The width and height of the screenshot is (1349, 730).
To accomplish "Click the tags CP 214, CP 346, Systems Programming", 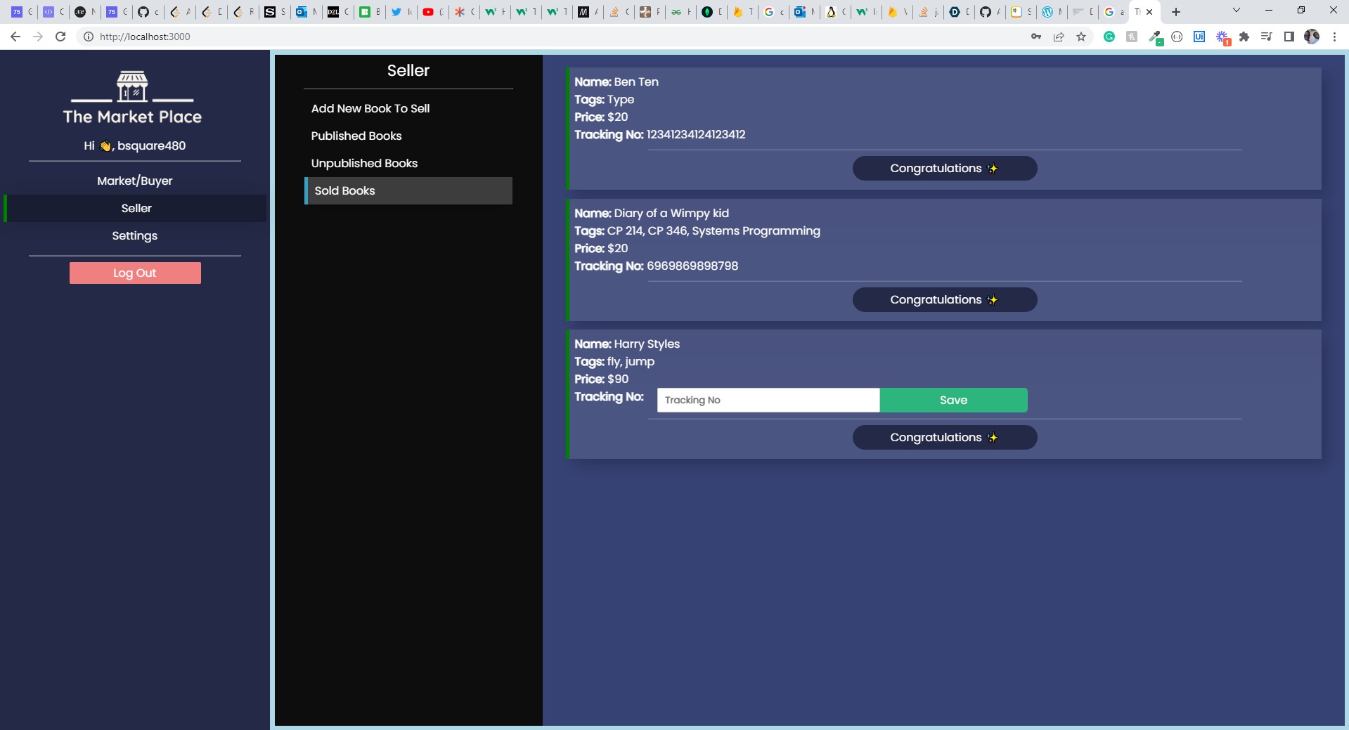I will coord(714,230).
